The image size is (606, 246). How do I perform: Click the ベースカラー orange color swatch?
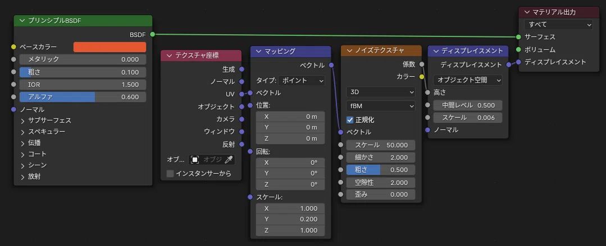[x=110, y=47]
